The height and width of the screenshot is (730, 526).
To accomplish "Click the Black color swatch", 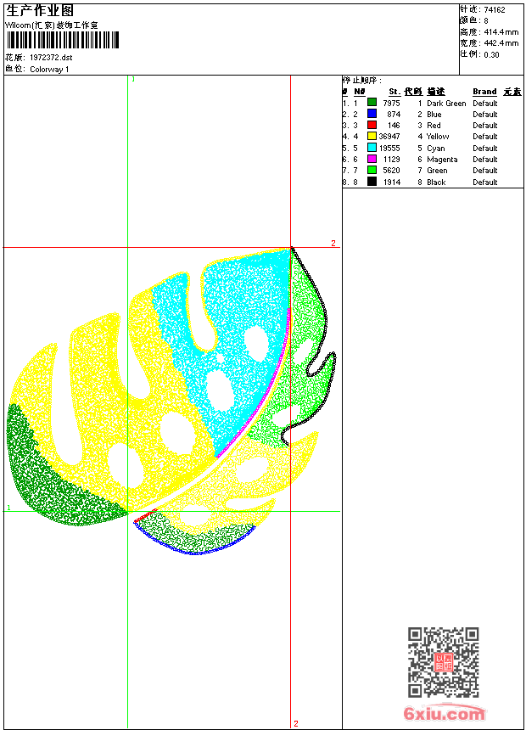I will pos(372,182).
